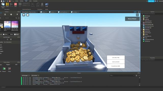Open the Toolbox filter options icon
Screen dimensions: 163x91
[19, 18]
